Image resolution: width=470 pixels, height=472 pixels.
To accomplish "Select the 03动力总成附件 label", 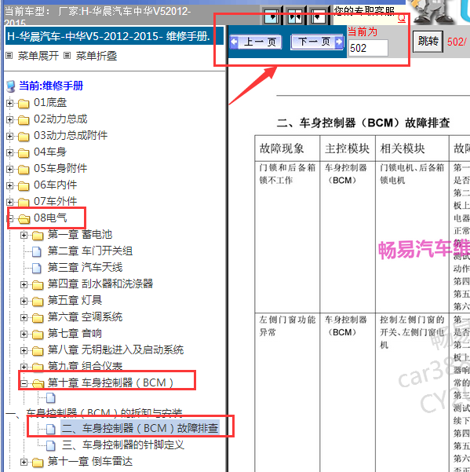I will tap(71, 135).
